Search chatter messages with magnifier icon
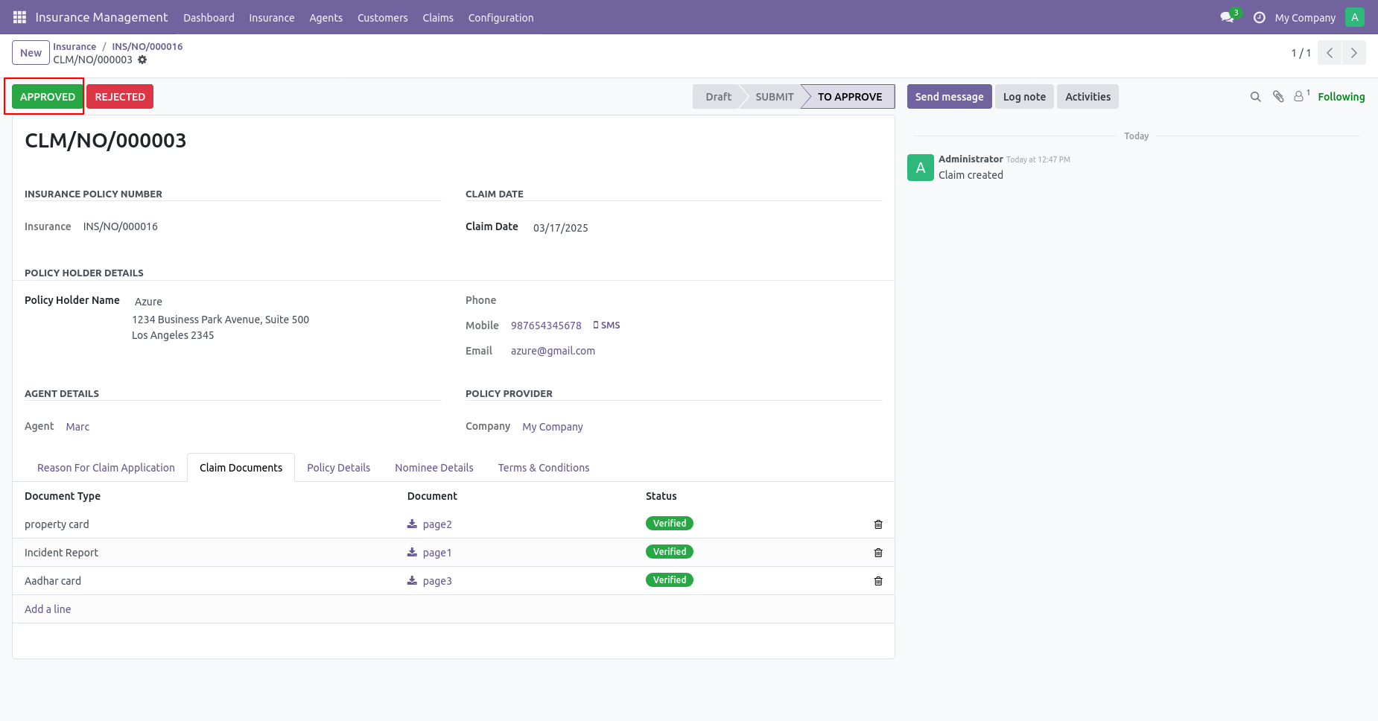Image resolution: width=1378 pixels, height=721 pixels. (x=1255, y=97)
